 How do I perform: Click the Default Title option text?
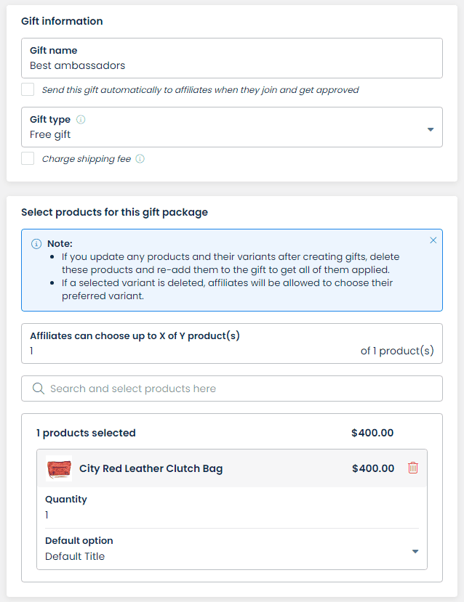(x=75, y=556)
